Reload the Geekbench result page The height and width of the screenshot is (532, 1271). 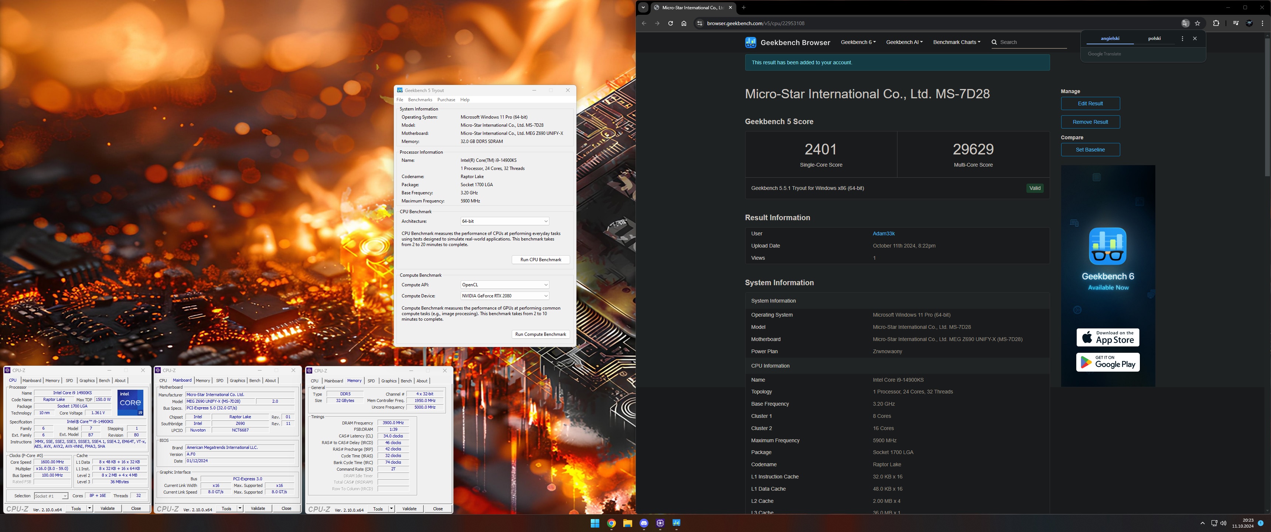tap(671, 23)
